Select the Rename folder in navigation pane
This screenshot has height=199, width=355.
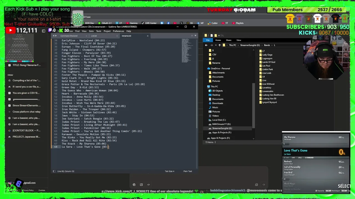point(216,63)
